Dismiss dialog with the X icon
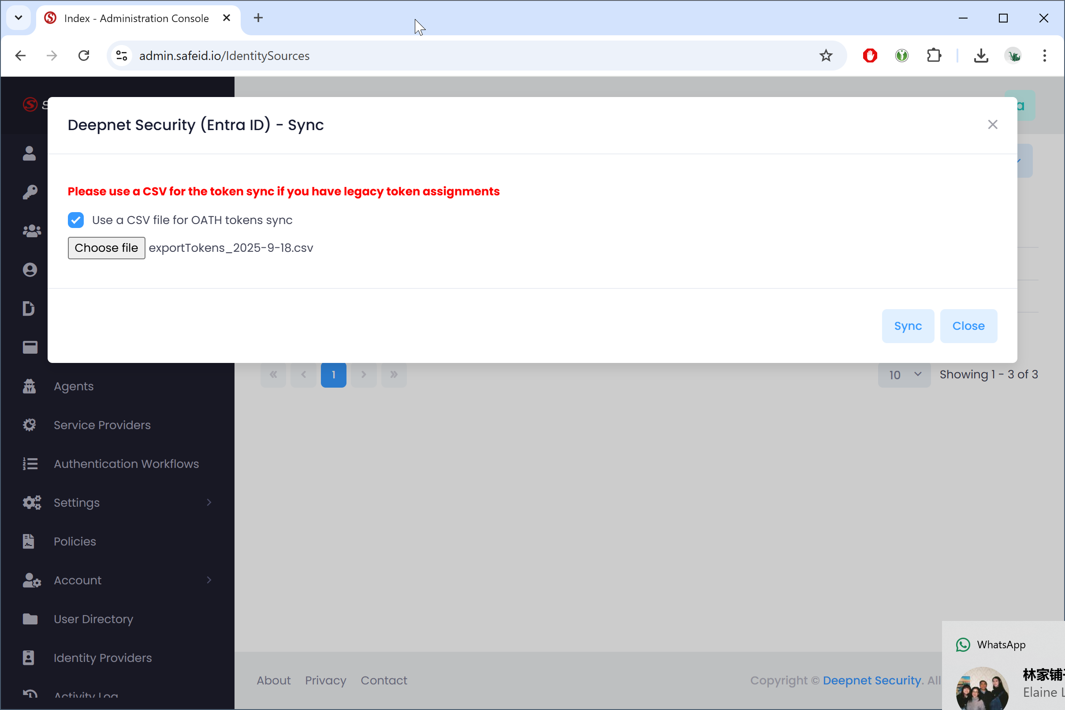Screen dimensions: 1065x710 992,124
